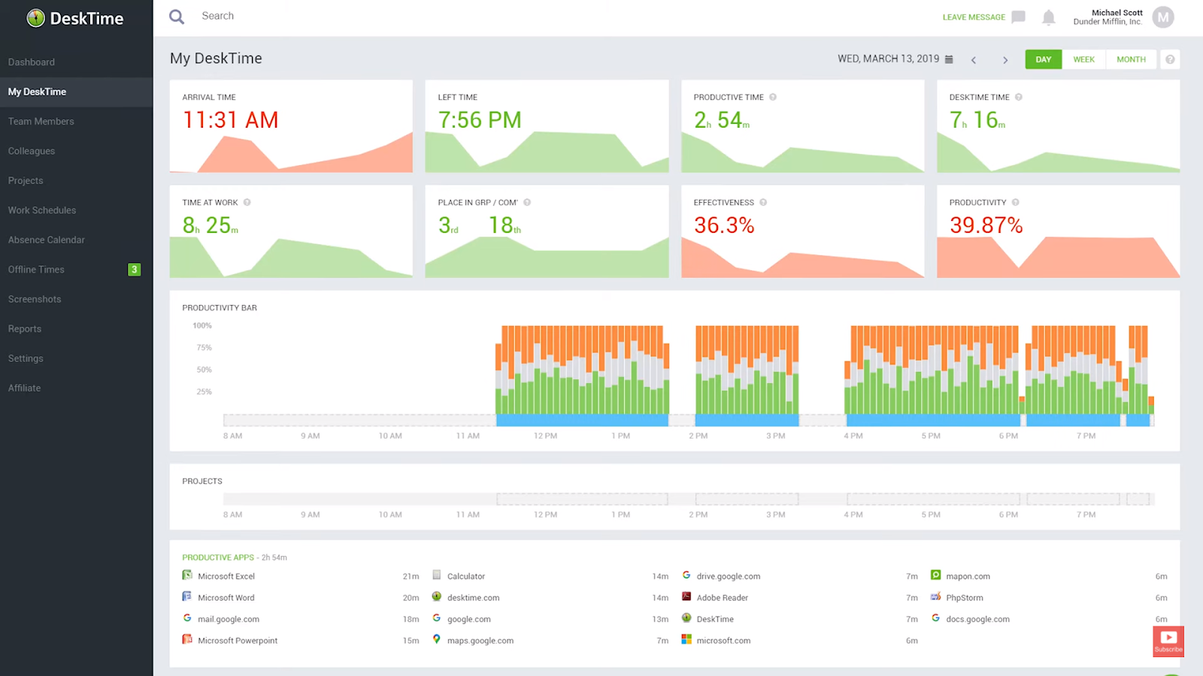Go to the next day arrow
Viewport: 1203px width, 676px height.
(x=1005, y=60)
